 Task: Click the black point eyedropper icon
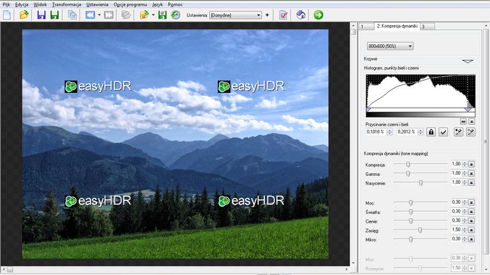pyautogui.click(x=458, y=132)
